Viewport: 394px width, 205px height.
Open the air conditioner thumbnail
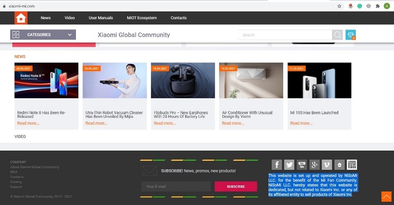(251, 80)
